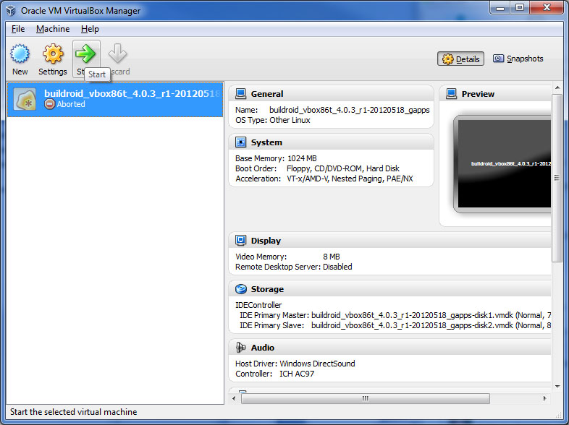The width and height of the screenshot is (569, 425).
Task: Close the VirtualBox Manager window
Action: point(547,8)
